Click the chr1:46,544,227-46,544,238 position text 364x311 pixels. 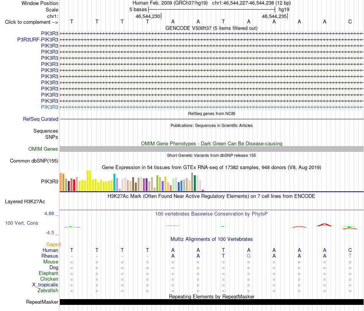251,3
